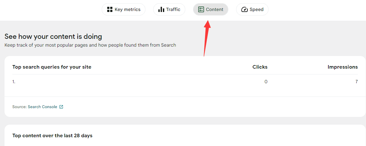This screenshot has width=366, height=146.
Task: Click the Impressions column header
Action: point(342,67)
